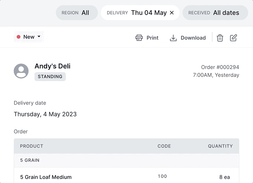Click the red New status dot

pyautogui.click(x=19, y=37)
